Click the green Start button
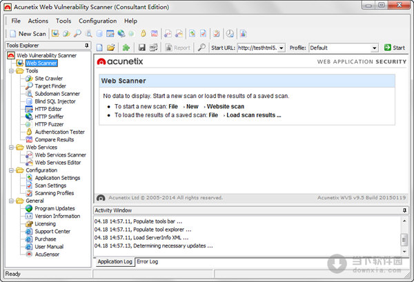 point(395,48)
